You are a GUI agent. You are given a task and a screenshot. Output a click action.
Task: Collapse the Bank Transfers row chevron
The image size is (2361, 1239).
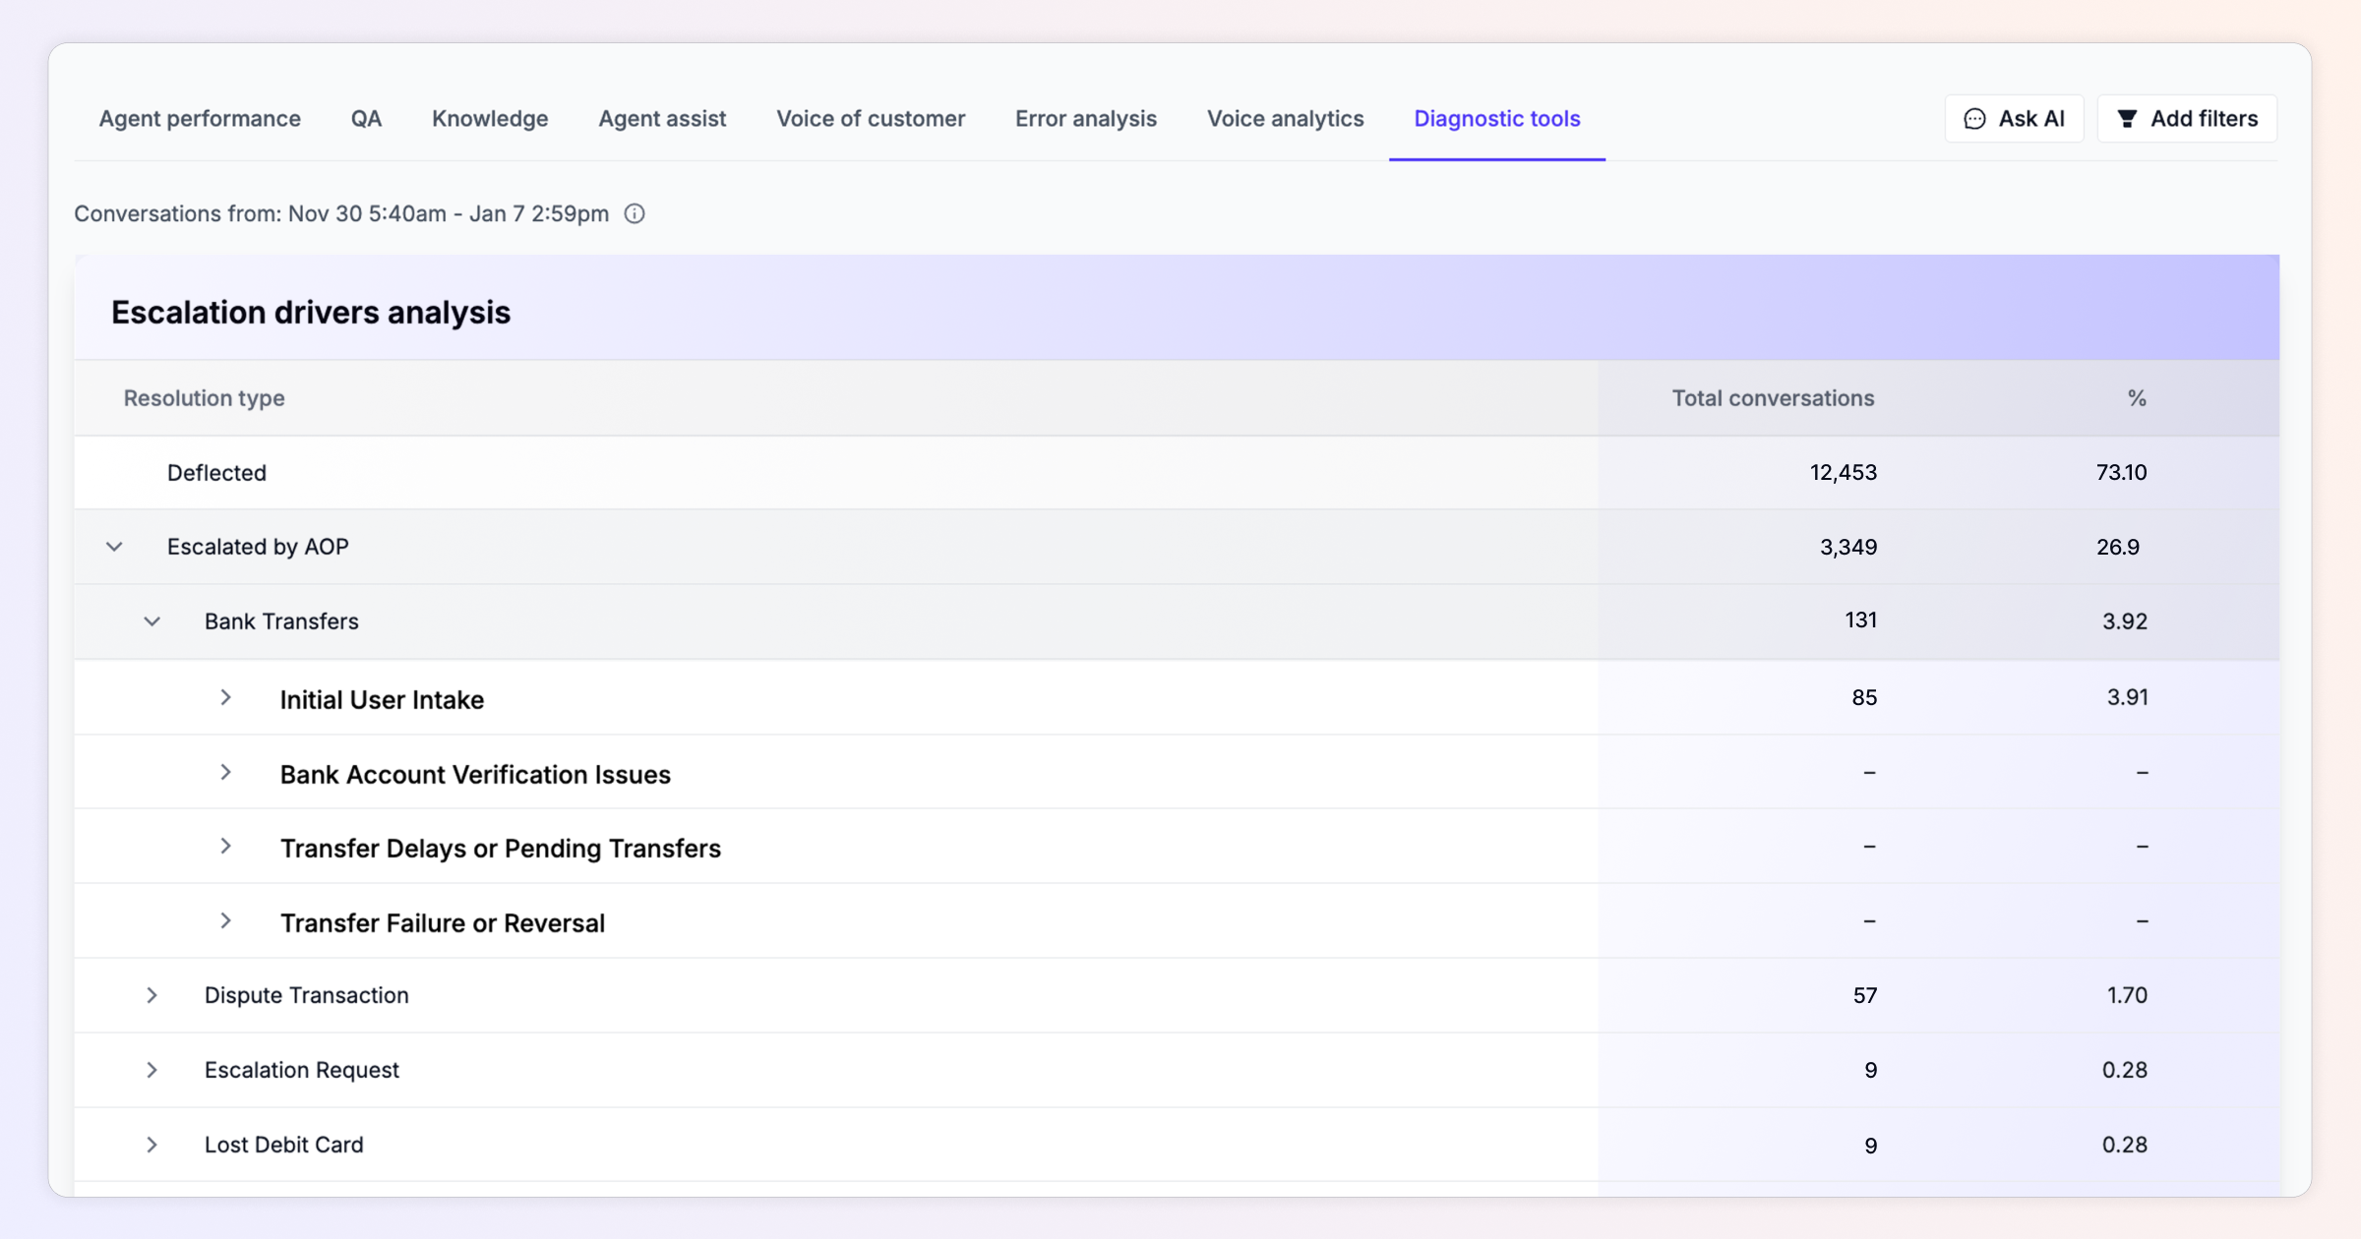point(151,621)
